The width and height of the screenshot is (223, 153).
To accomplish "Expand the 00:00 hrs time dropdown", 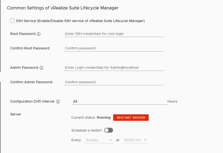I will pyautogui.click(x=135, y=140).
